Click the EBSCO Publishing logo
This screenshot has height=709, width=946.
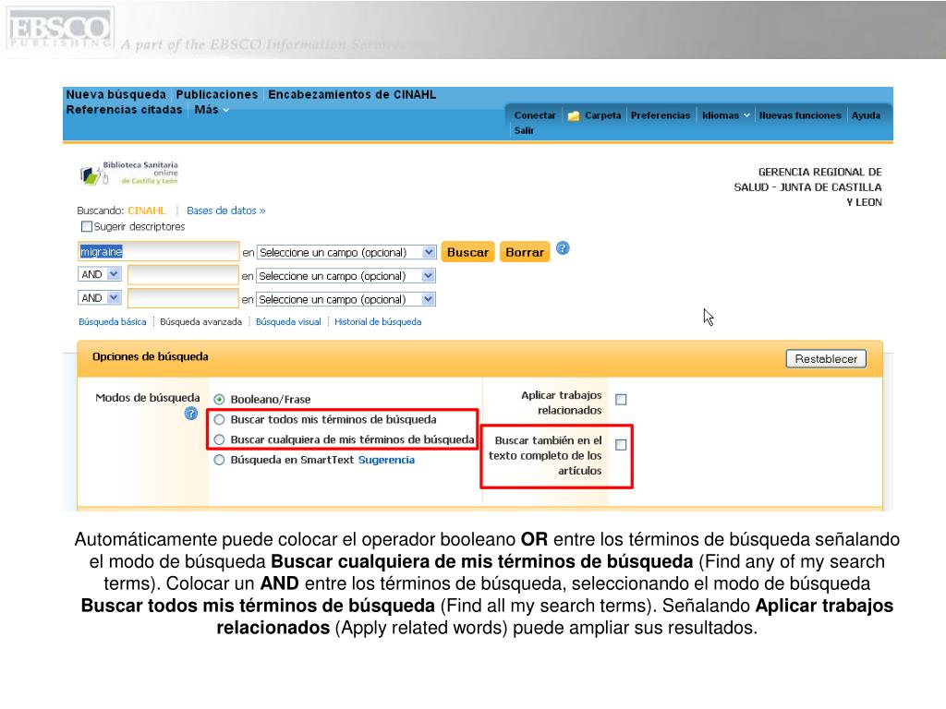coord(59,29)
